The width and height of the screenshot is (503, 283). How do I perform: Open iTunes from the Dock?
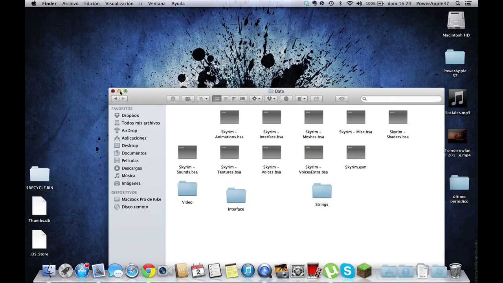click(x=248, y=271)
